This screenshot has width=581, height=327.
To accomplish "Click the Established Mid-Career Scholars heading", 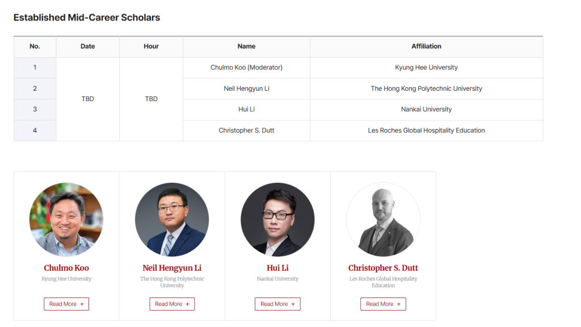I will point(87,18).
